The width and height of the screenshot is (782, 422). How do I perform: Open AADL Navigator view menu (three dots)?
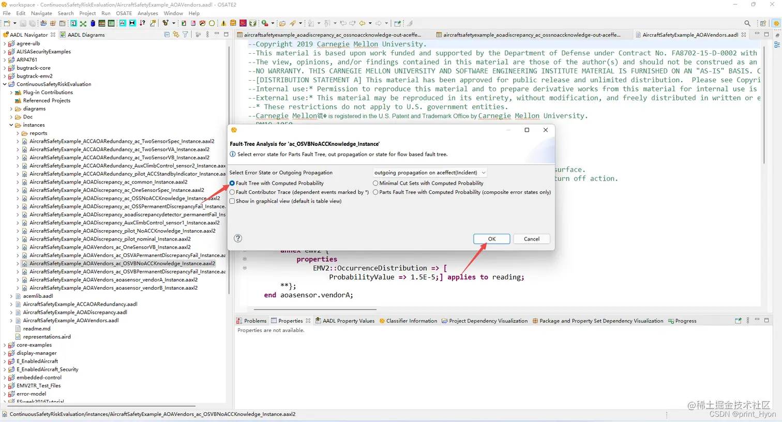pos(207,35)
